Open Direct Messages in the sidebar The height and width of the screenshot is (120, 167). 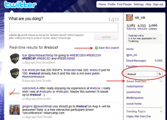click(x=136, y=61)
